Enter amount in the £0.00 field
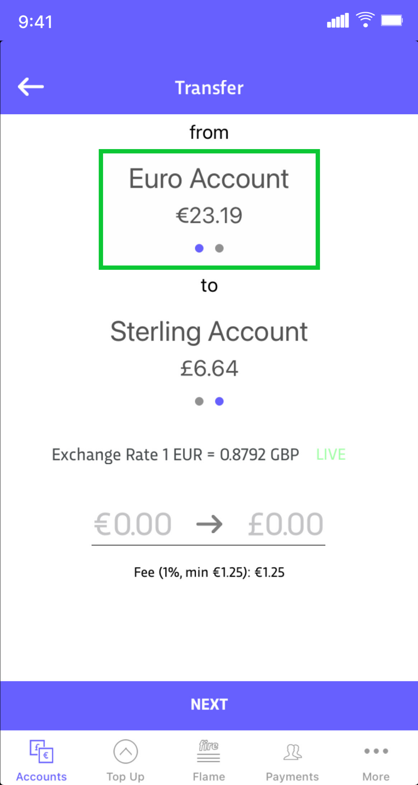This screenshot has height=785, width=418. tap(285, 524)
